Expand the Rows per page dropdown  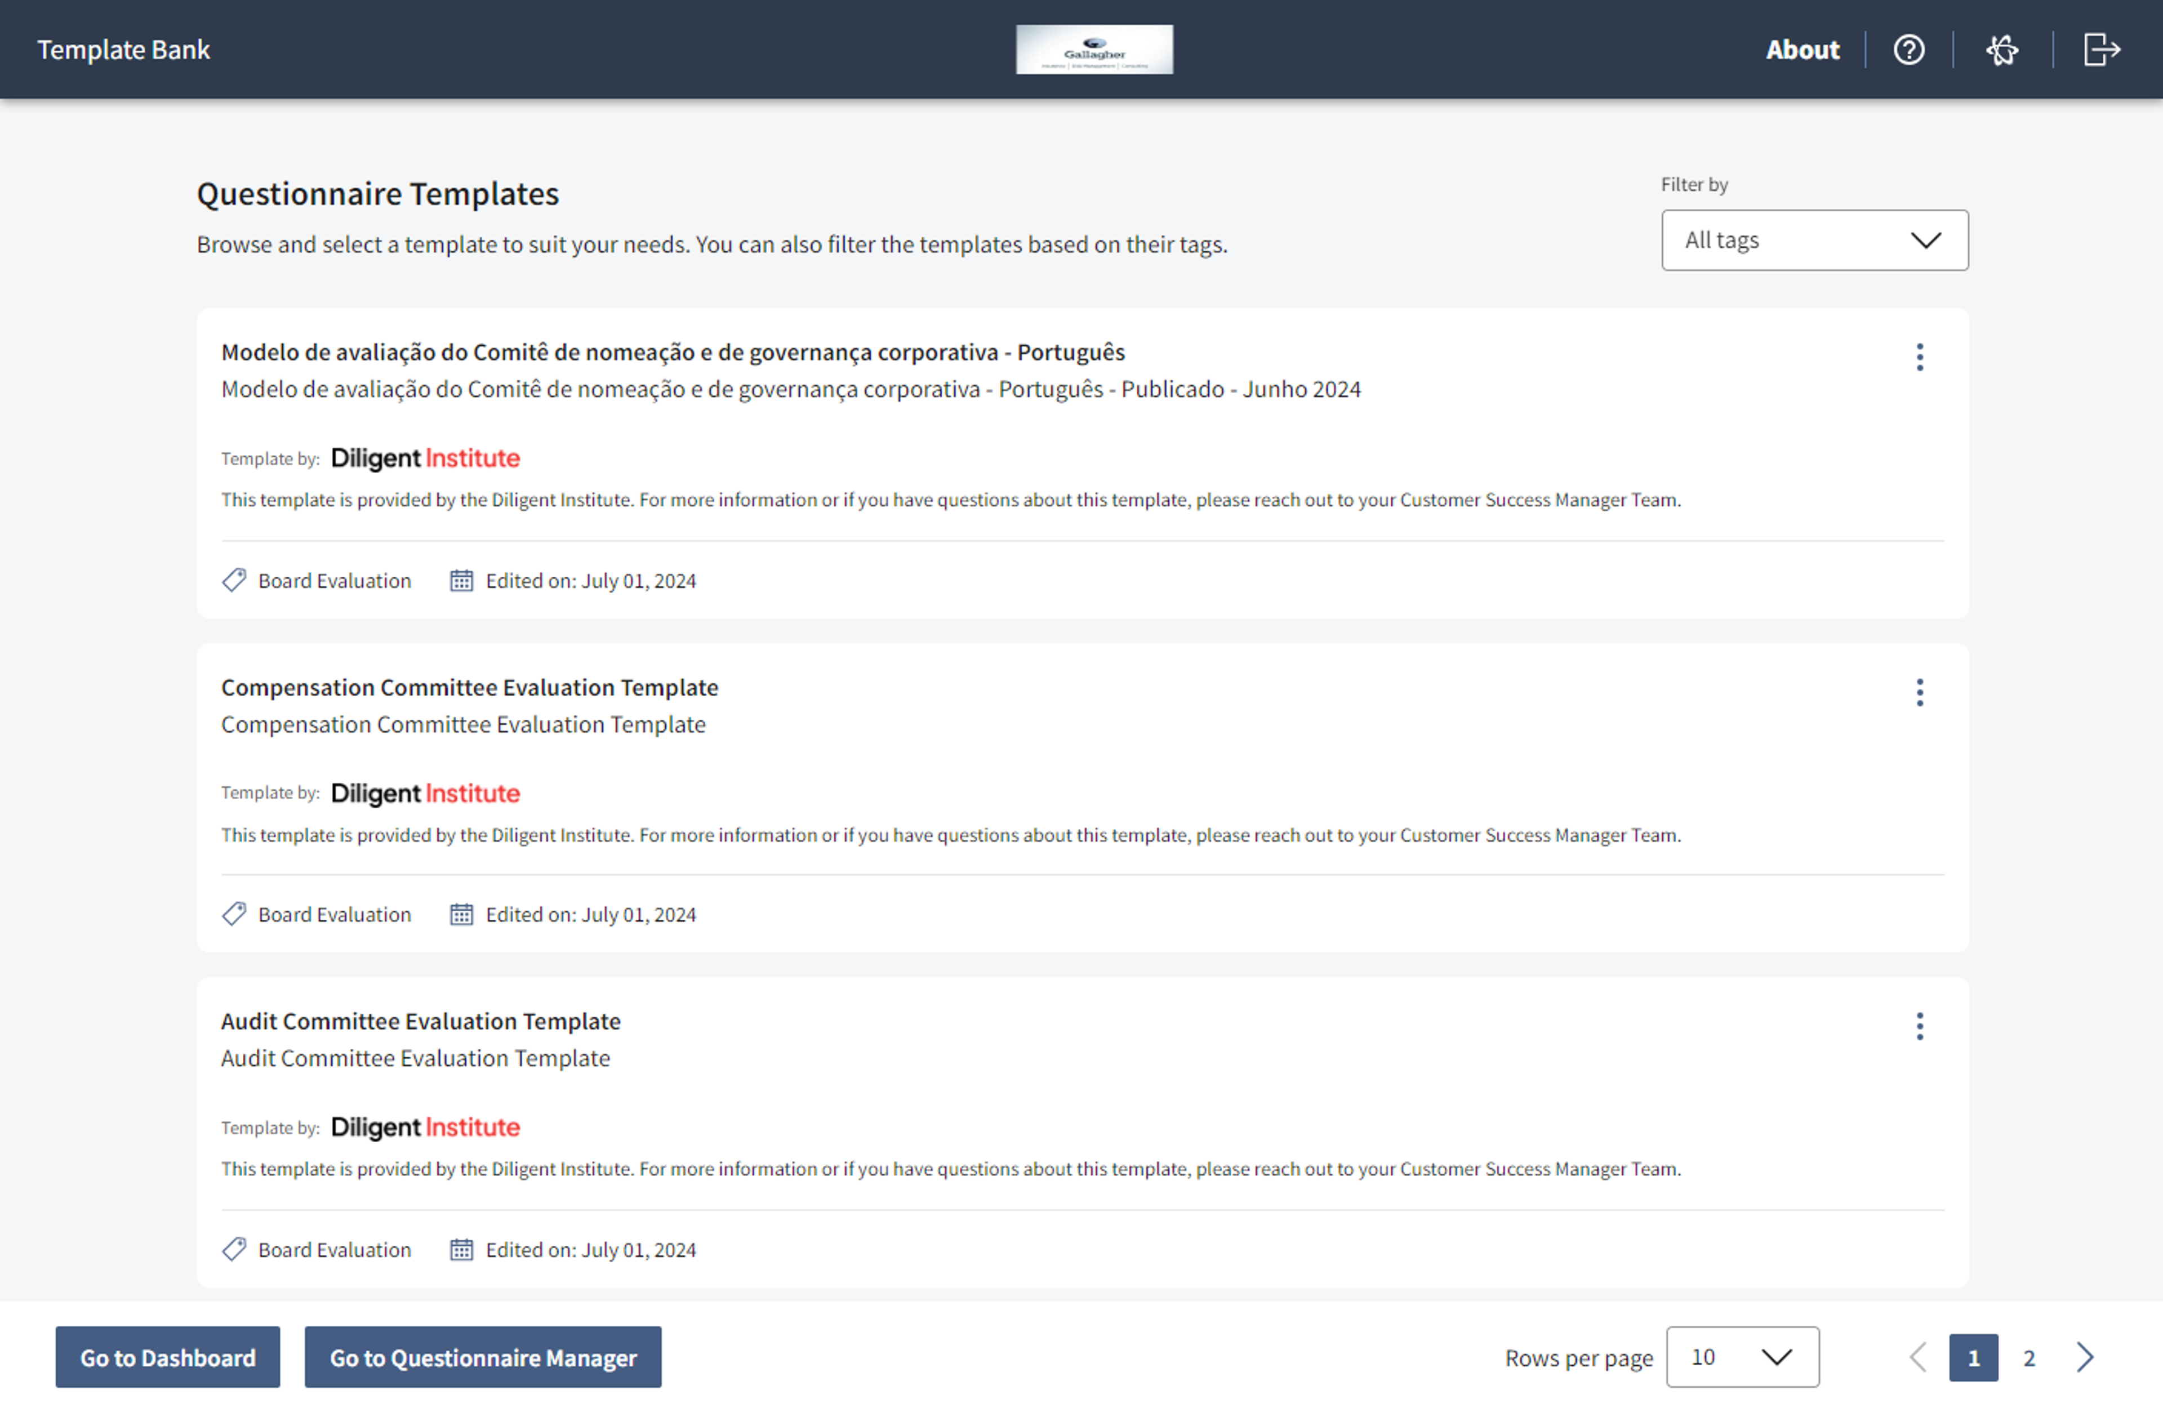(1742, 1357)
